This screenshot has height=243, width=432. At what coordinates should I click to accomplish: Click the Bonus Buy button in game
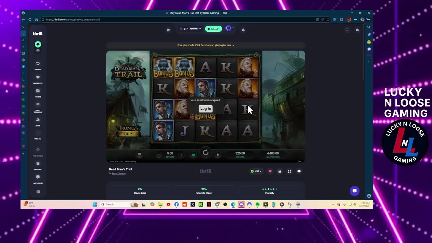click(x=128, y=131)
